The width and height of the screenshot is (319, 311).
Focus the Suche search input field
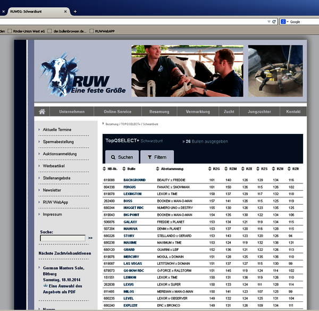(x=63, y=238)
